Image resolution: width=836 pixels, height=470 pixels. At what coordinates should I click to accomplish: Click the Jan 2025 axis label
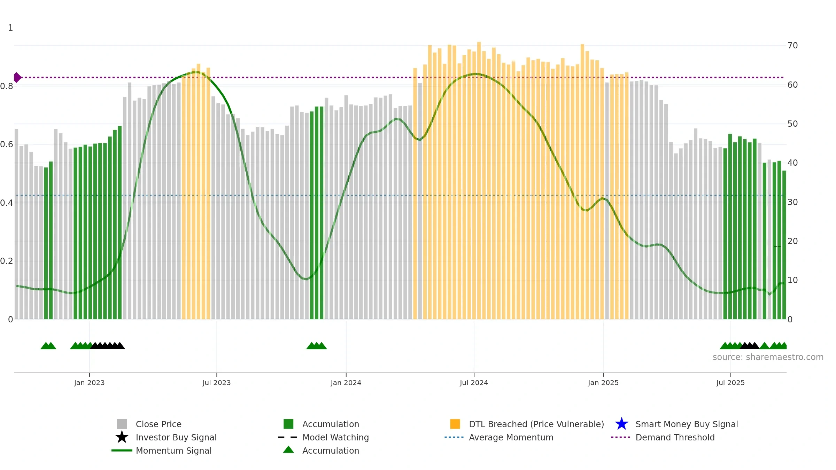pos(603,383)
